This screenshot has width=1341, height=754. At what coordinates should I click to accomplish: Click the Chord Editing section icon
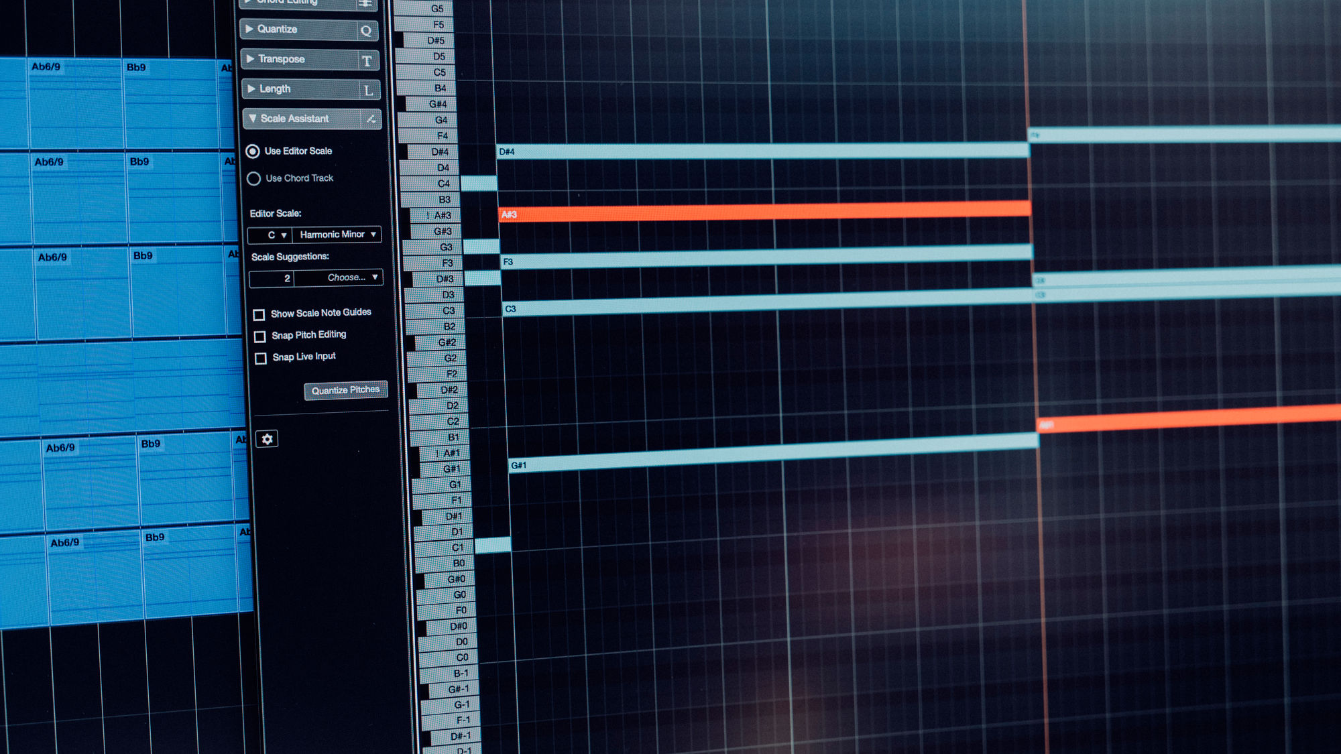[x=365, y=3]
